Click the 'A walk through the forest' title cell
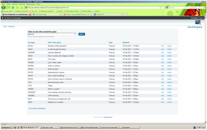207x130 pixels. coord(57,49)
